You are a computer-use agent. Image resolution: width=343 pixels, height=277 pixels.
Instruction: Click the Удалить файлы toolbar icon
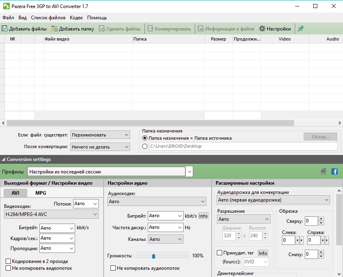102,29
